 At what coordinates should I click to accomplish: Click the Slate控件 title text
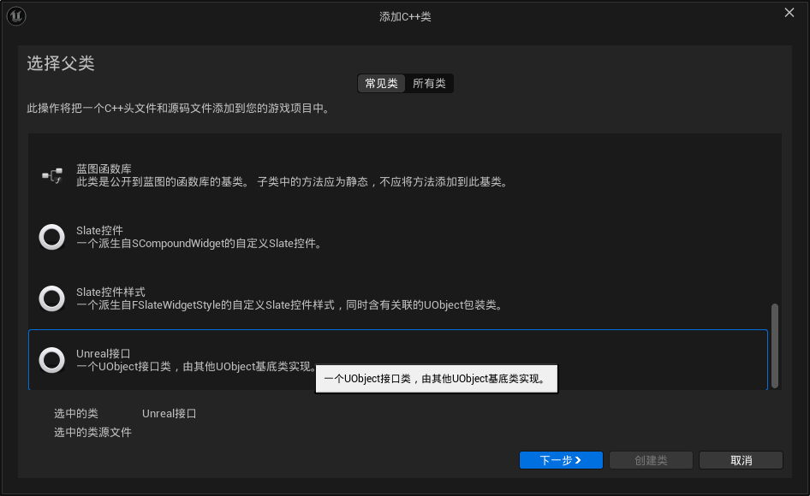coord(99,230)
